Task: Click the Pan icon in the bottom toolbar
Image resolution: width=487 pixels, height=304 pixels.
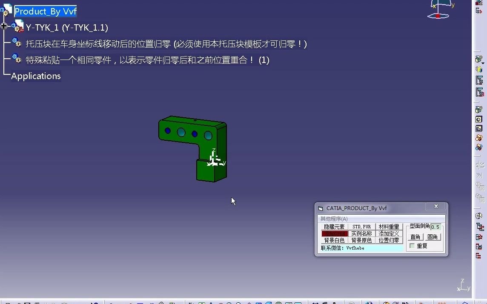Action: (211, 302)
